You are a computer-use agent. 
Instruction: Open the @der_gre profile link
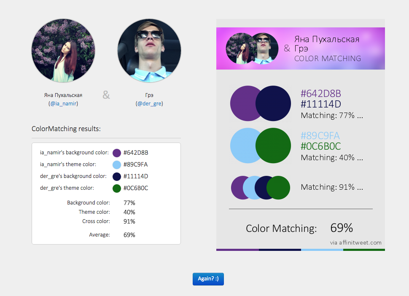(x=149, y=103)
